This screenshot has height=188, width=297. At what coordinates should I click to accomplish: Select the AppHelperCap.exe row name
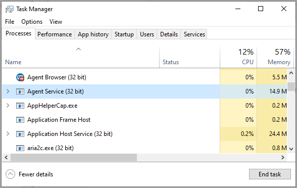click(53, 106)
